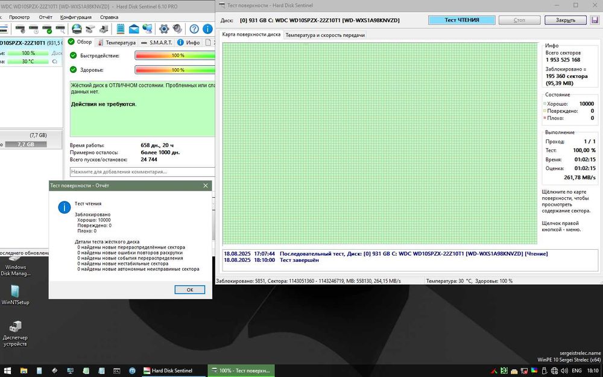Click the 7,7 GB partition bar

coord(25,144)
